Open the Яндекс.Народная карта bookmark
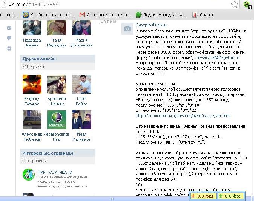The image size is (254, 201). click(x=161, y=15)
